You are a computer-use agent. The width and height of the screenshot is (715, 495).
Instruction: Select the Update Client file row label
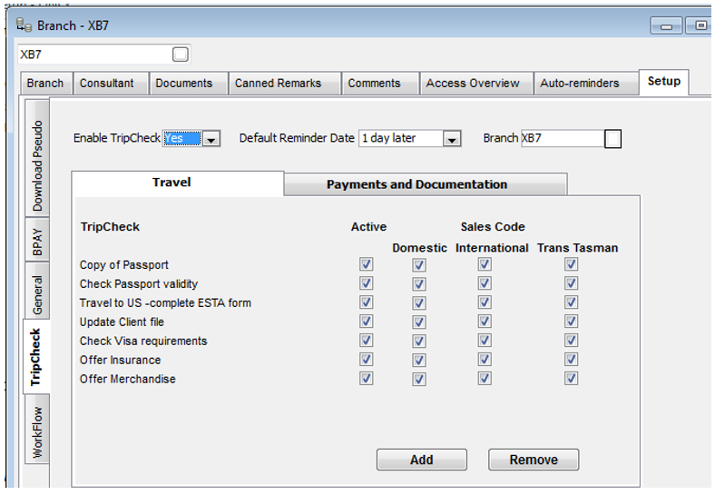122,322
